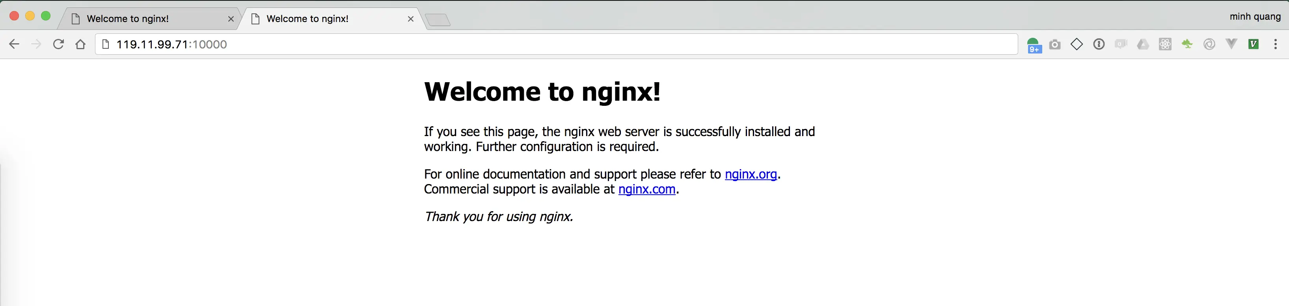Open the 1Password keyhole extension
The width and height of the screenshot is (1289, 306).
pos(1099,44)
